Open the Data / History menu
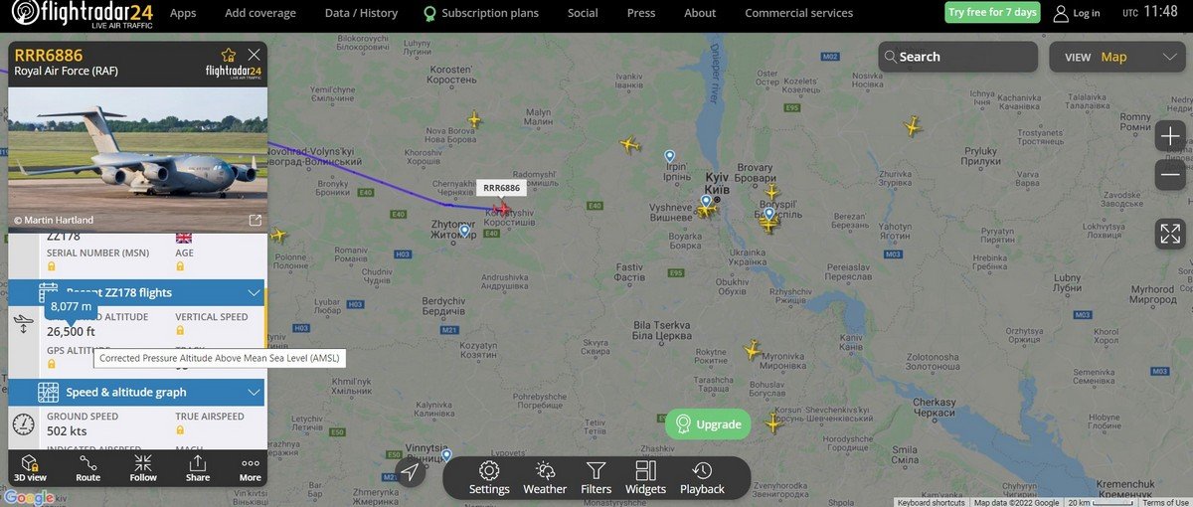The width and height of the screenshot is (1193, 507). click(x=361, y=13)
